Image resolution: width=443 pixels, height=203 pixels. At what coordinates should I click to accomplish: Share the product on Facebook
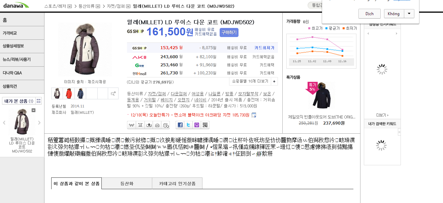[x=180, y=125]
